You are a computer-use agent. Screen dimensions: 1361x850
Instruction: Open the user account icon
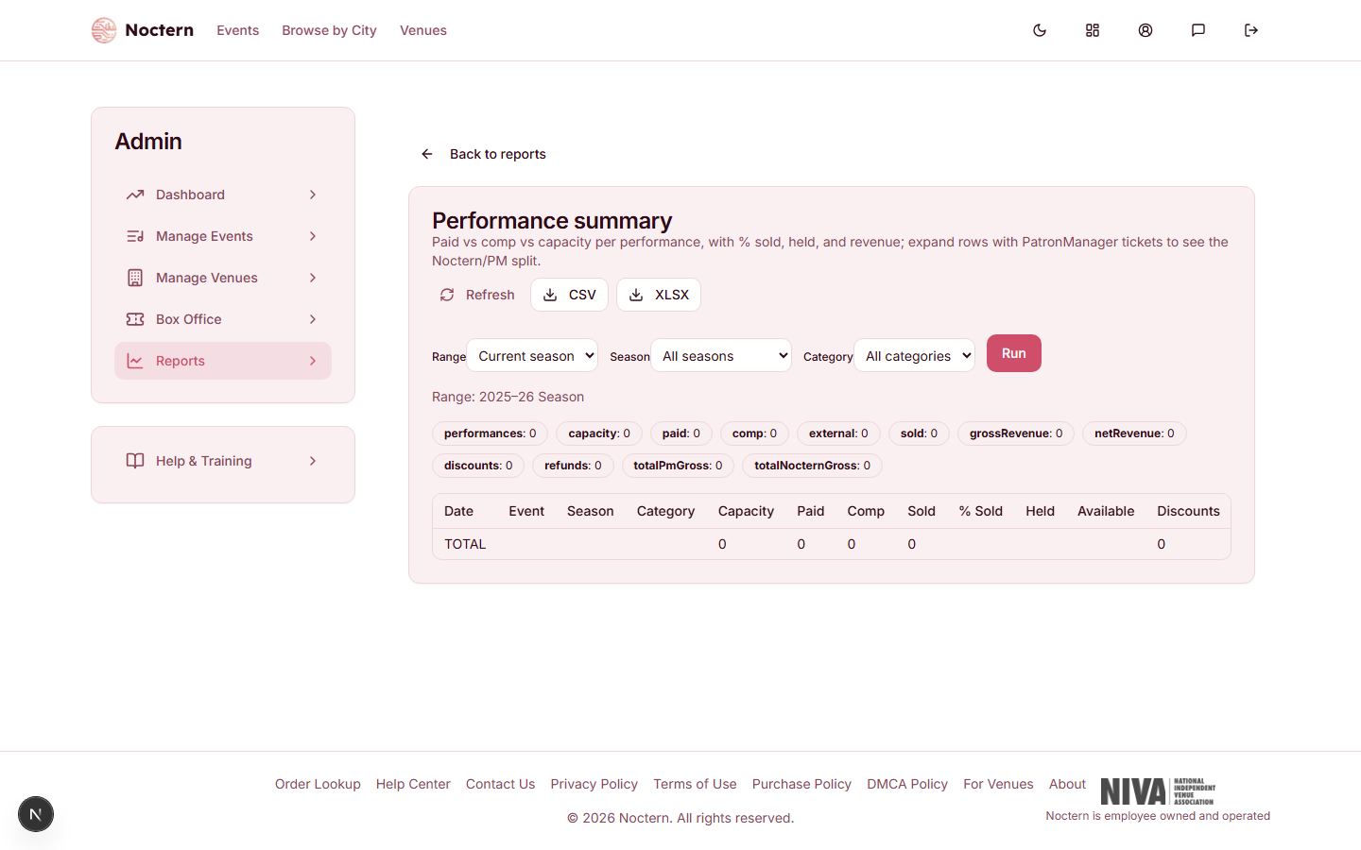(1146, 30)
